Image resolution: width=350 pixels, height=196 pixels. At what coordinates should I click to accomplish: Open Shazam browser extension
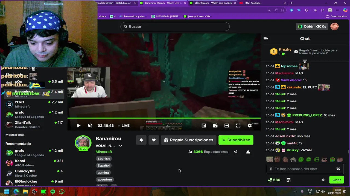pos(291,10)
